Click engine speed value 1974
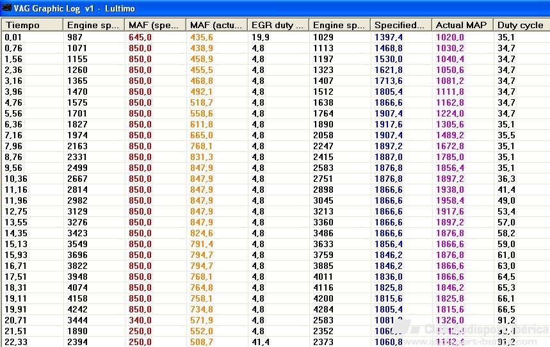 [77, 135]
